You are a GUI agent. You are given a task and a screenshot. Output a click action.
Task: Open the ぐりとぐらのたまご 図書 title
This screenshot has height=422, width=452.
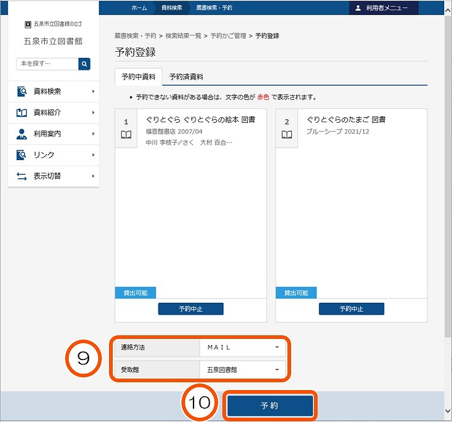tap(346, 119)
